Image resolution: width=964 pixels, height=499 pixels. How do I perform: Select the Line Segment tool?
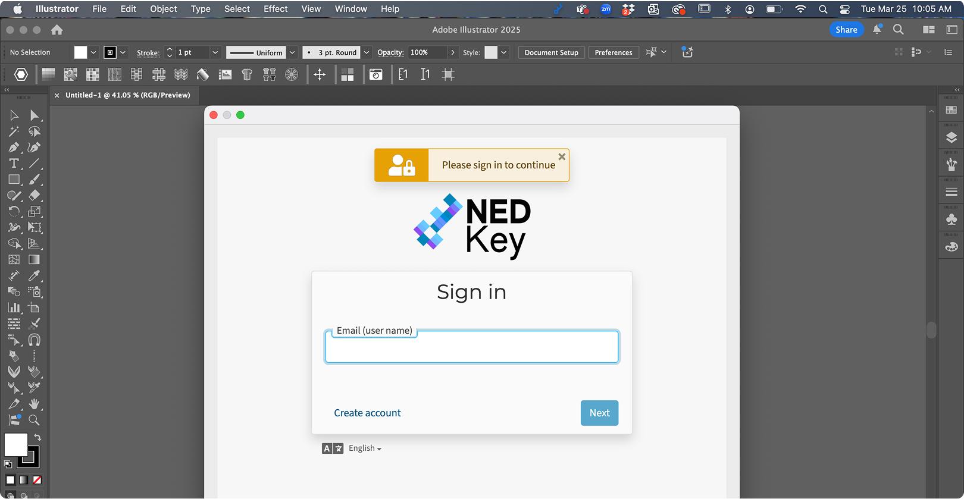[x=35, y=164]
